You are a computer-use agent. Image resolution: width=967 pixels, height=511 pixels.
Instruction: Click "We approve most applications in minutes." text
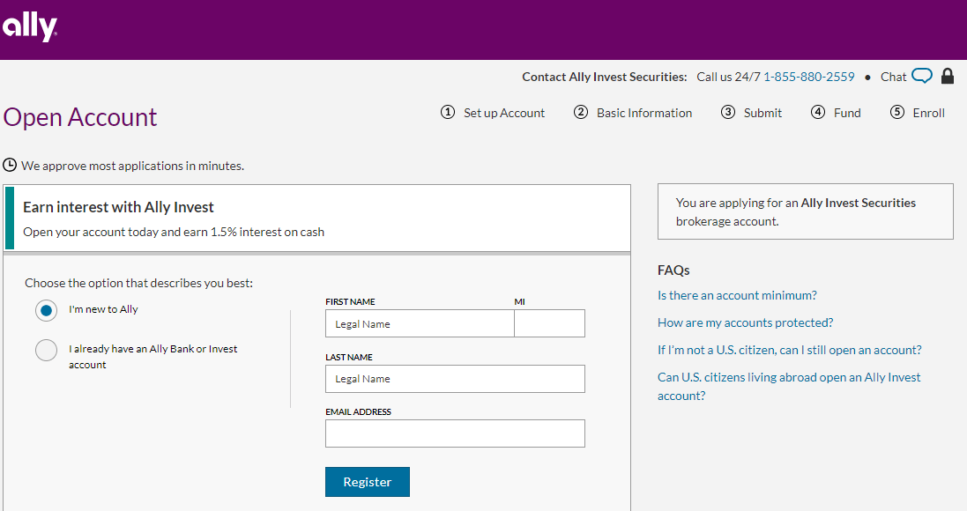[x=132, y=166]
